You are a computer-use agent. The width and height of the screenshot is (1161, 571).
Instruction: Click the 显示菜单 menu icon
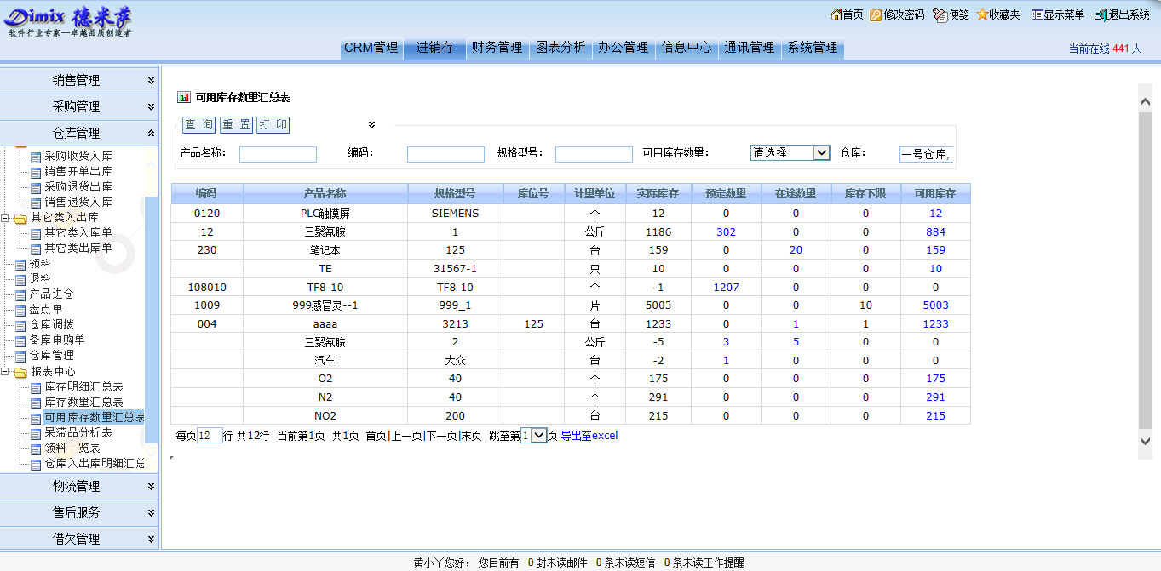[1037, 14]
